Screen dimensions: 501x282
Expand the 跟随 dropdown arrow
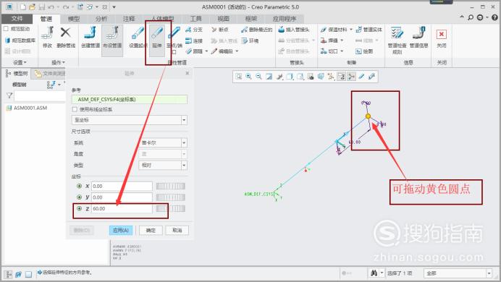206,51
